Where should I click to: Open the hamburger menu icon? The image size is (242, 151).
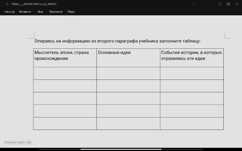pos(7,4)
